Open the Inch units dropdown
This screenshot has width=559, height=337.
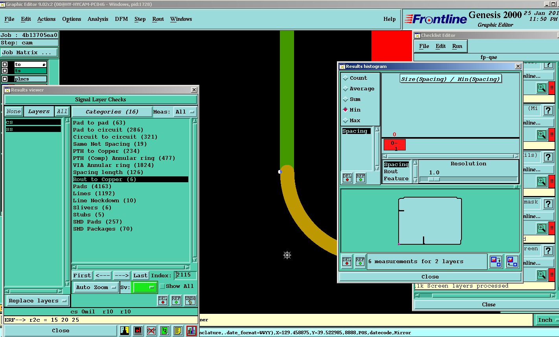(x=547, y=320)
